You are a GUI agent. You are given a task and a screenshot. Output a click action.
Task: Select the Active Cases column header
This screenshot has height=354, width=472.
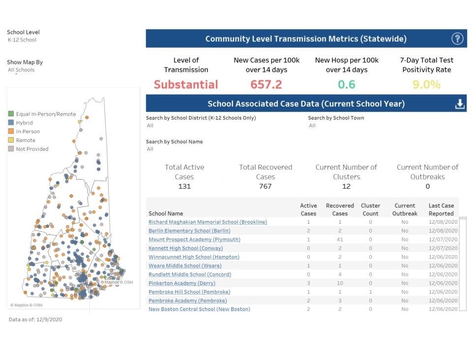[x=308, y=208]
